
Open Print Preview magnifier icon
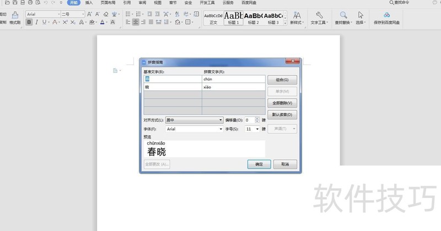[37, 3]
